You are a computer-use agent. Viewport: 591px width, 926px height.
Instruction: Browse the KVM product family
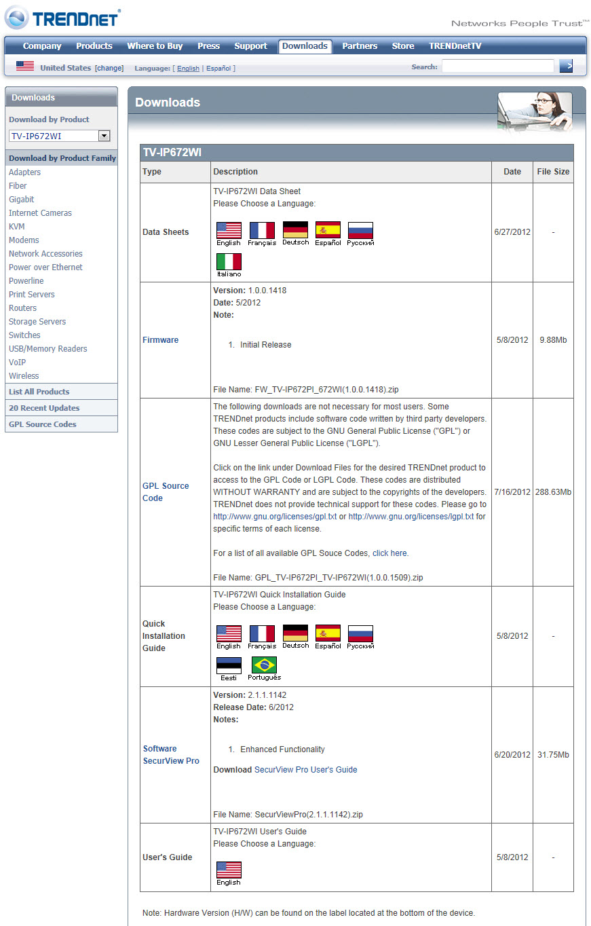(17, 227)
